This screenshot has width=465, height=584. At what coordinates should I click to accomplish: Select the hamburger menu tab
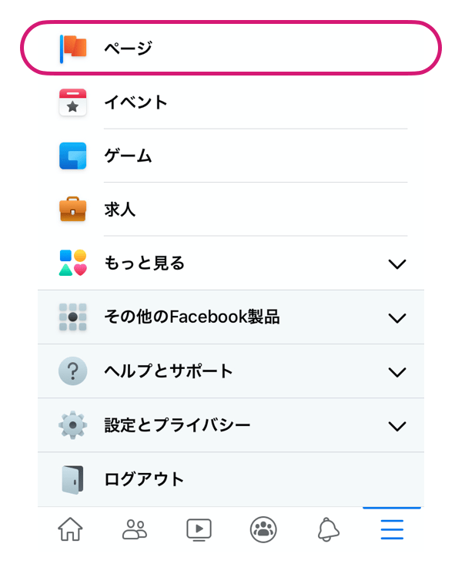pyautogui.click(x=392, y=529)
